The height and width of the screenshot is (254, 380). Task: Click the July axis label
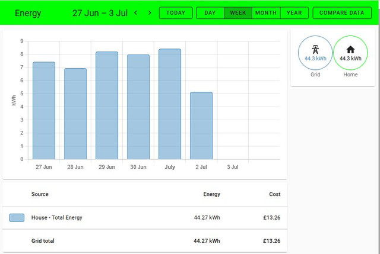[170, 167]
